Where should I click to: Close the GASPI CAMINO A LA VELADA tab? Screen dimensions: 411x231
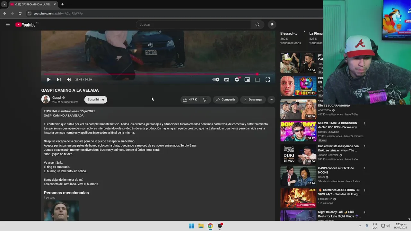point(55,4)
